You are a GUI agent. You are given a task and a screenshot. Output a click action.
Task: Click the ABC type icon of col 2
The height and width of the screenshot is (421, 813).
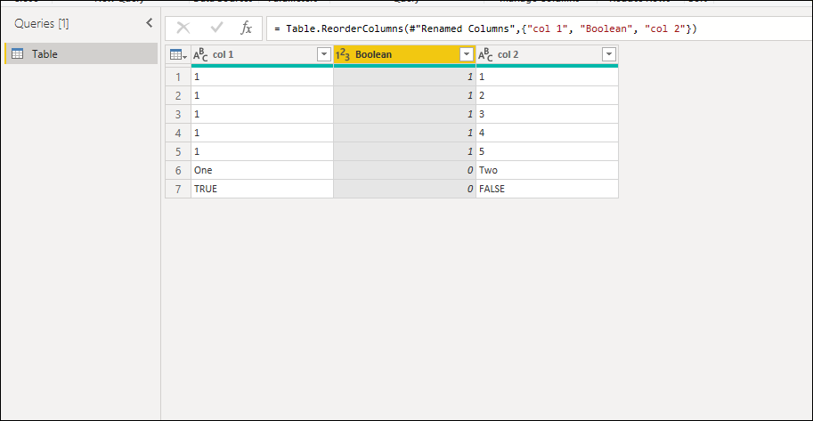click(485, 54)
